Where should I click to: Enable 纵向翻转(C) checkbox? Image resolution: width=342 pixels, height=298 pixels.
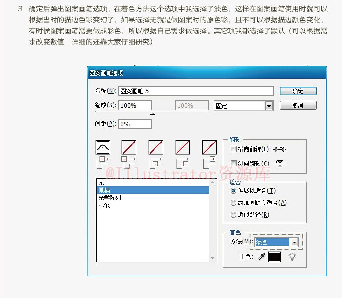click(x=233, y=163)
